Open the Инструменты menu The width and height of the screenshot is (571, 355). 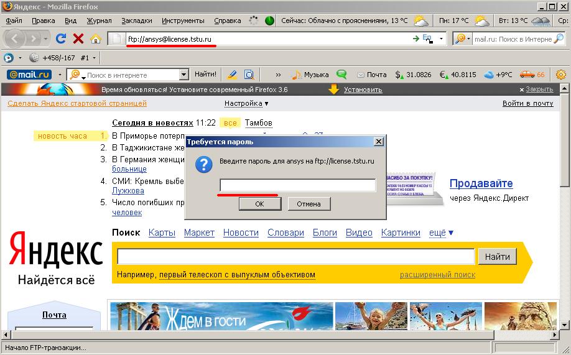(x=183, y=21)
